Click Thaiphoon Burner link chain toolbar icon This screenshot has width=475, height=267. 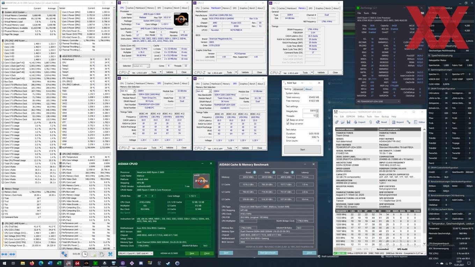pos(337,122)
